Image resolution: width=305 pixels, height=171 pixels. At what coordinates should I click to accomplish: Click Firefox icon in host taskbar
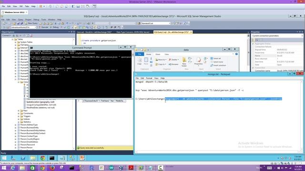pyautogui.click(x=52, y=168)
